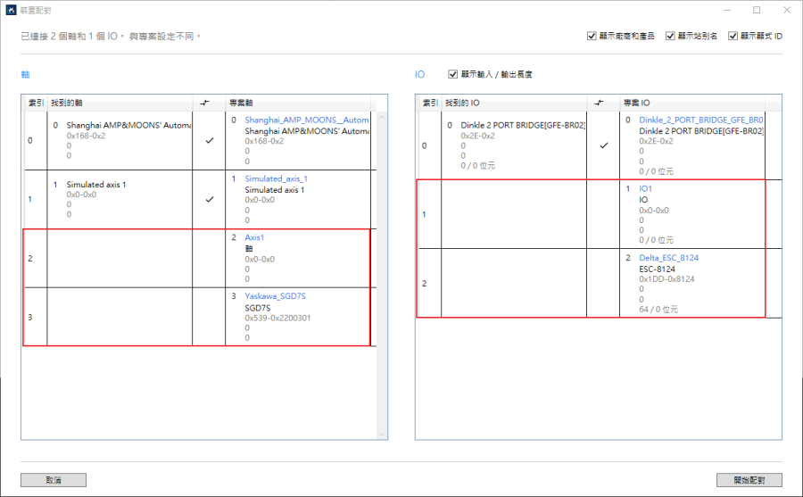Select found axis 'Simulated axis 1' text
This screenshot has width=803, height=497.
click(96, 185)
